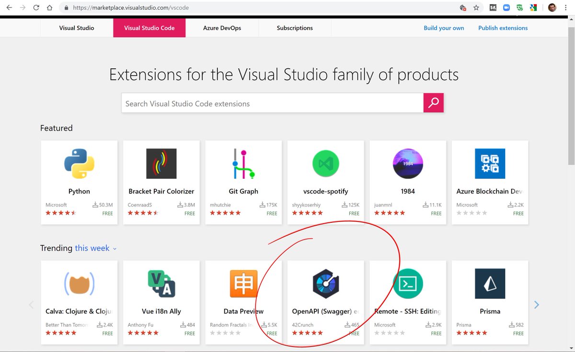Click the padlock site info icon
The width and height of the screenshot is (575, 352).
pos(66,8)
